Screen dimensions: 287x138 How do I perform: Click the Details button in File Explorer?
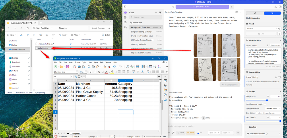click(x=106, y=35)
